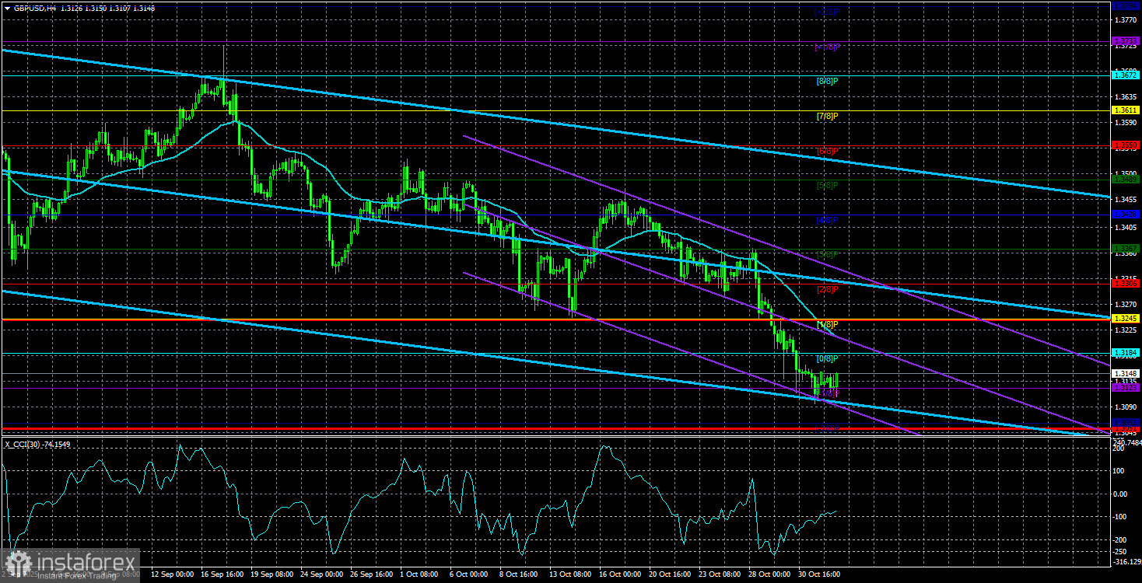
Task: Click the current price tag 1.3148 marker
Action: pos(1123,372)
